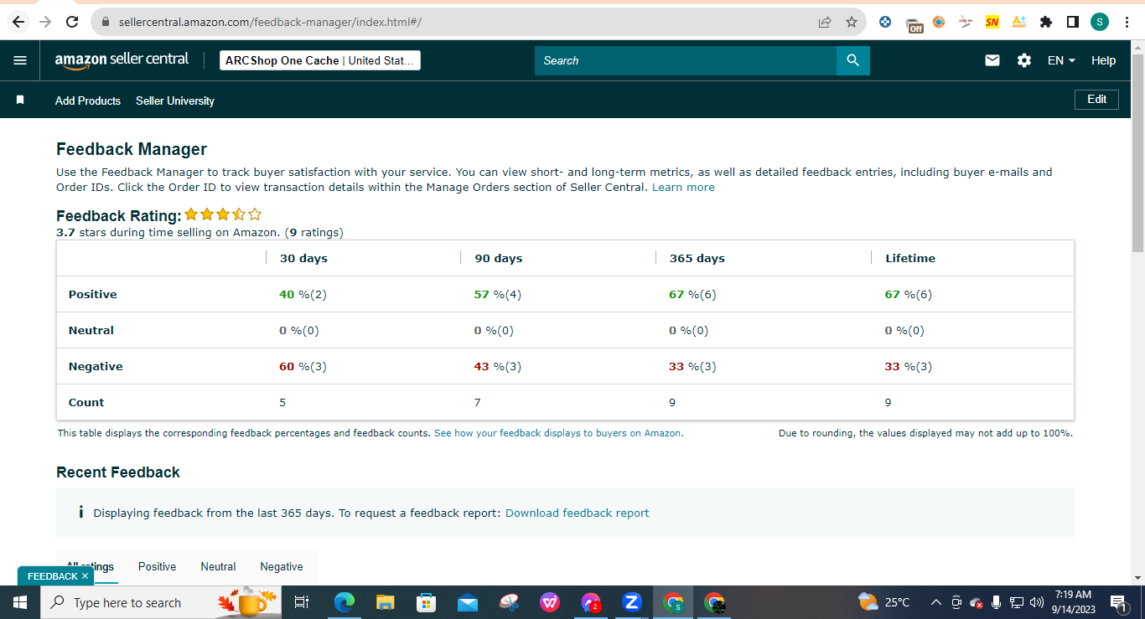This screenshot has height=619, width=1145.
Task: Click the share page icon in address bar
Action: [825, 22]
